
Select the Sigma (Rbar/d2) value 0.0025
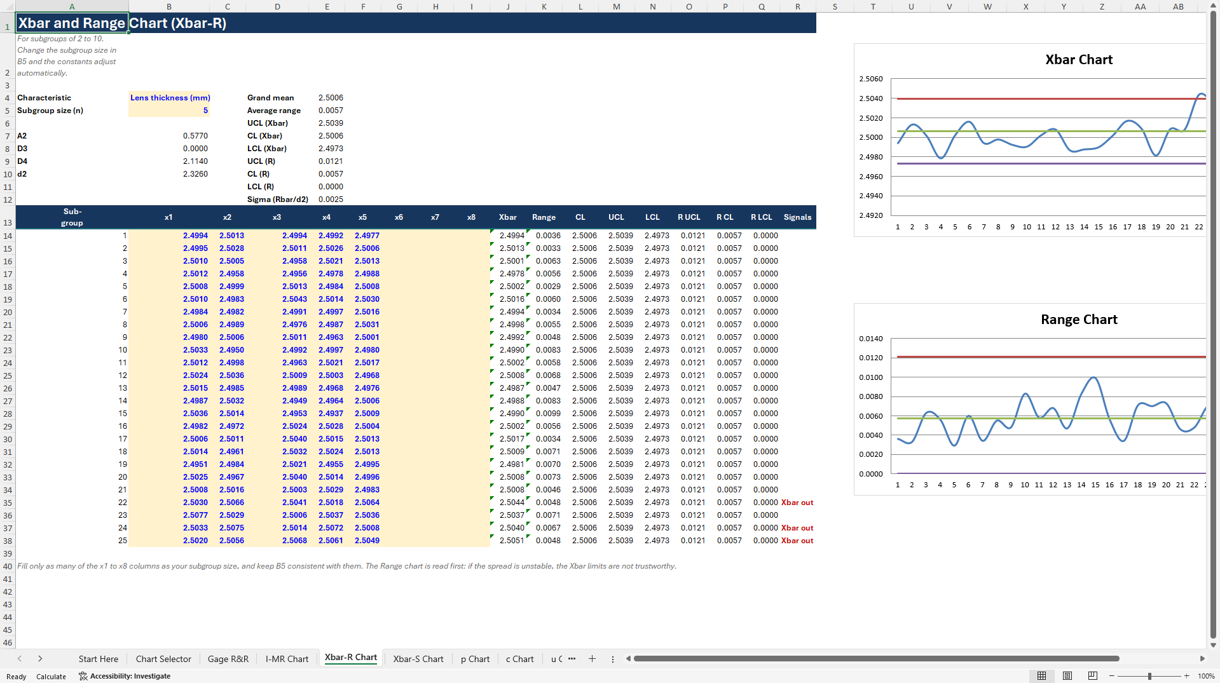pos(331,199)
